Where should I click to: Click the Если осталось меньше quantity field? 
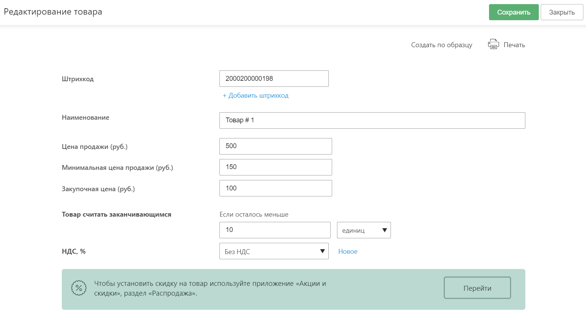(x=274, y=230)
